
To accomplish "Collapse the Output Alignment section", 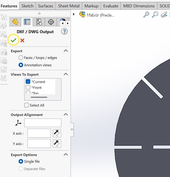I will pos(66,114).
